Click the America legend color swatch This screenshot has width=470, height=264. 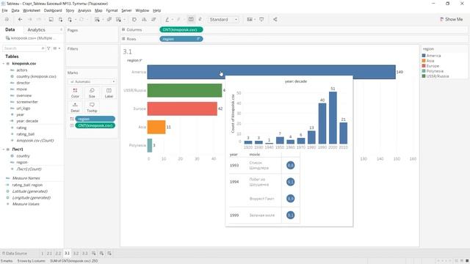tap(424, 56)
